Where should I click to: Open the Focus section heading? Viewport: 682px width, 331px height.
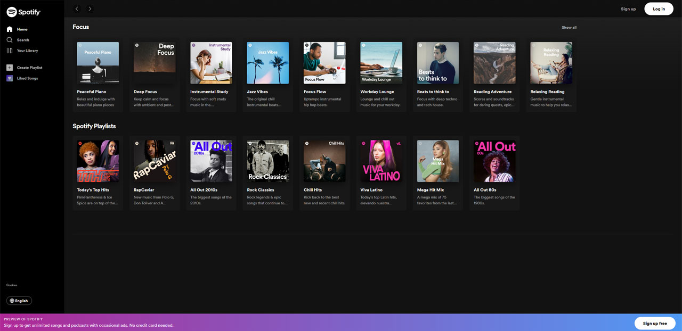[x=81, y=27]
